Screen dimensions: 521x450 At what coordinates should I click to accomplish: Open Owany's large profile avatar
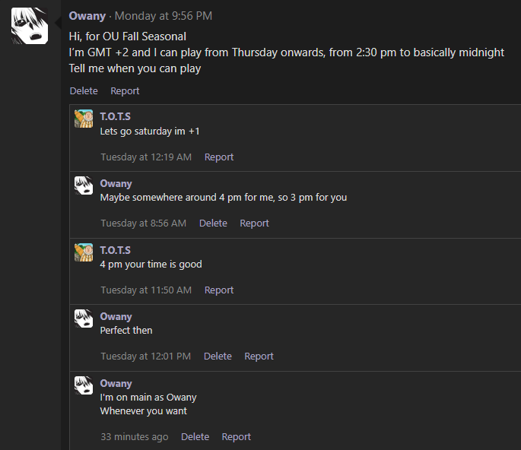[x=30, y=26]
